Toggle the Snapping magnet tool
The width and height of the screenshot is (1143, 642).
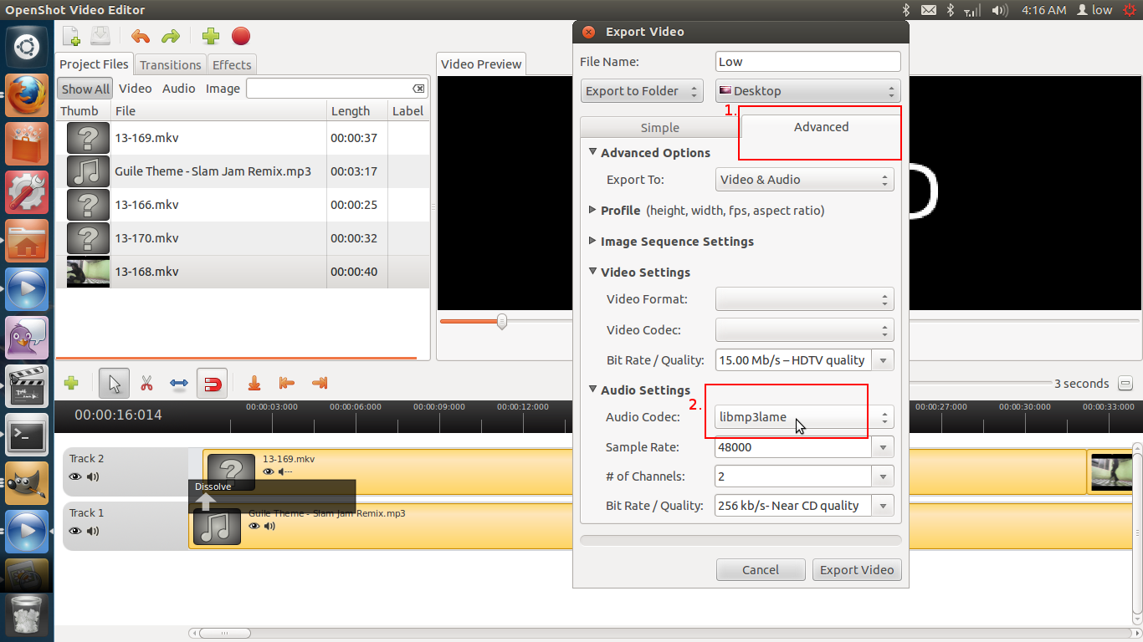pos(213,384)
